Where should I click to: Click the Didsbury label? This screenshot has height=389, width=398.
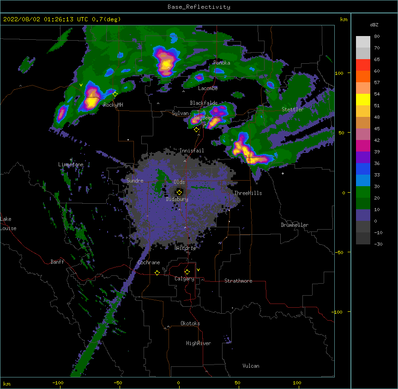177,199
